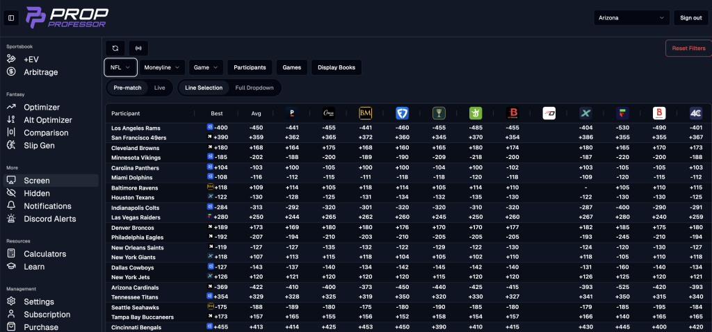Switch the odds view to Live
This screenshot has height=332, width=712.
point(159,88)
